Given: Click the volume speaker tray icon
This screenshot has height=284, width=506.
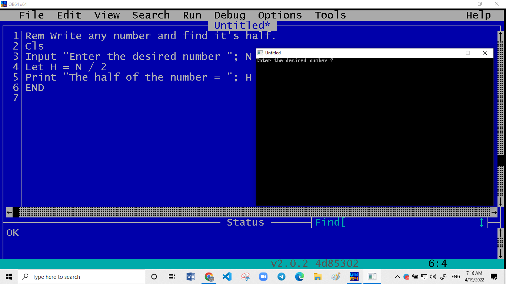Looking at the screenshot, I should point(433,277).
